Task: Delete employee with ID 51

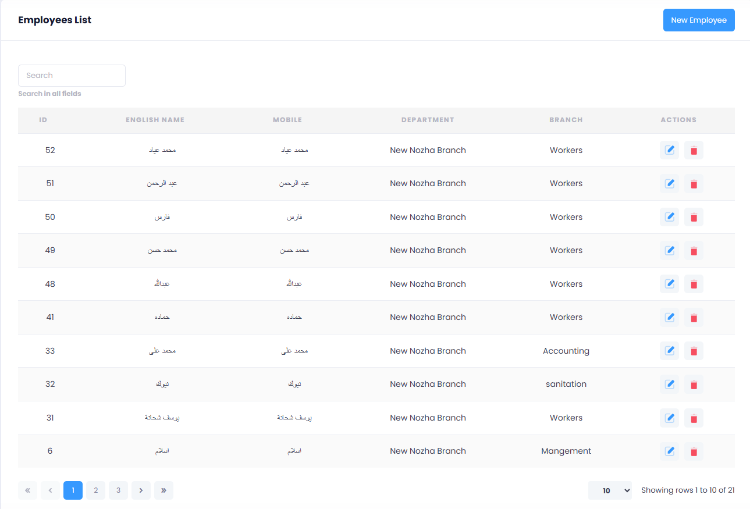Action: click(694, 184)
